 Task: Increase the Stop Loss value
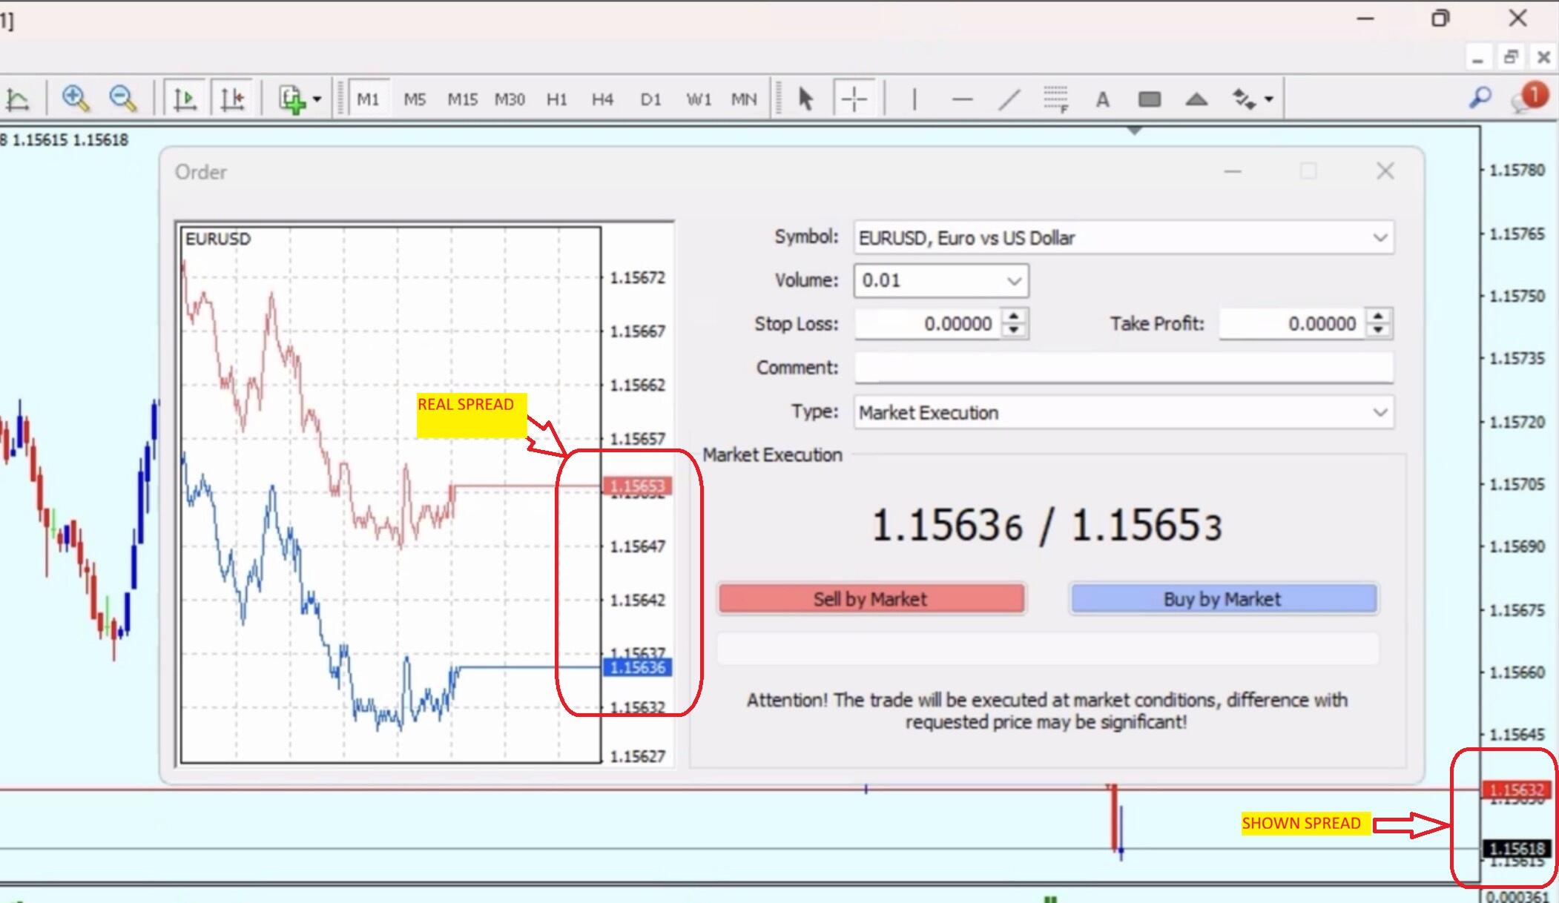point(1014,317)
